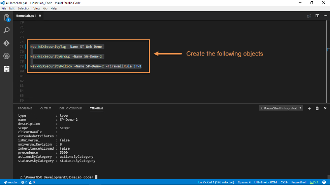The height and width of the screenshot is (185, 330).
Task: Open the Edit menu
Action: pos(12,8)
